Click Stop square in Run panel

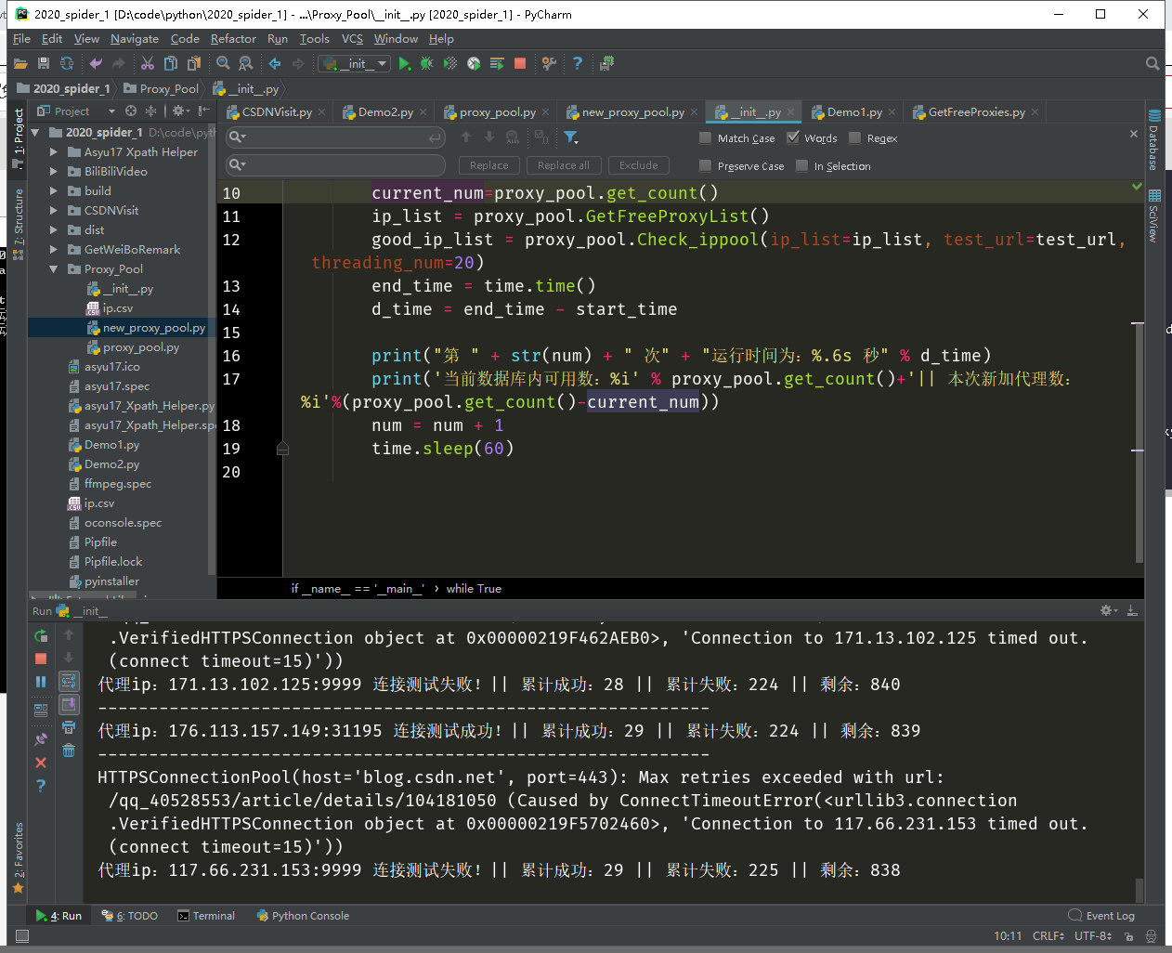41,659
